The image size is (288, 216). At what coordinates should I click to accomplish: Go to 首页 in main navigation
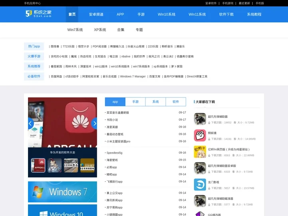[x=72, y=14]
